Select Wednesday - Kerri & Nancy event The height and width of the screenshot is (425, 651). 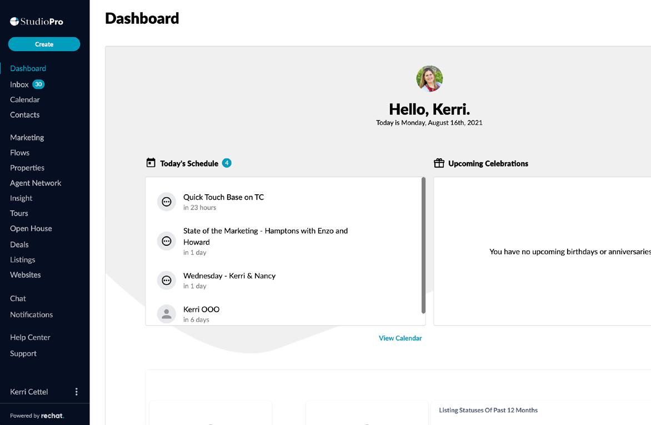229,276
